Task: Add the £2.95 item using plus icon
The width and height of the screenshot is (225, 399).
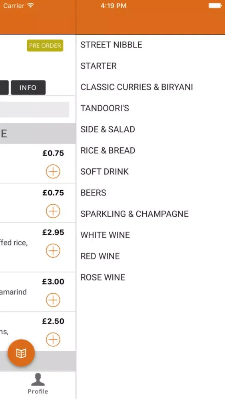Action: [x=53, y=251]
